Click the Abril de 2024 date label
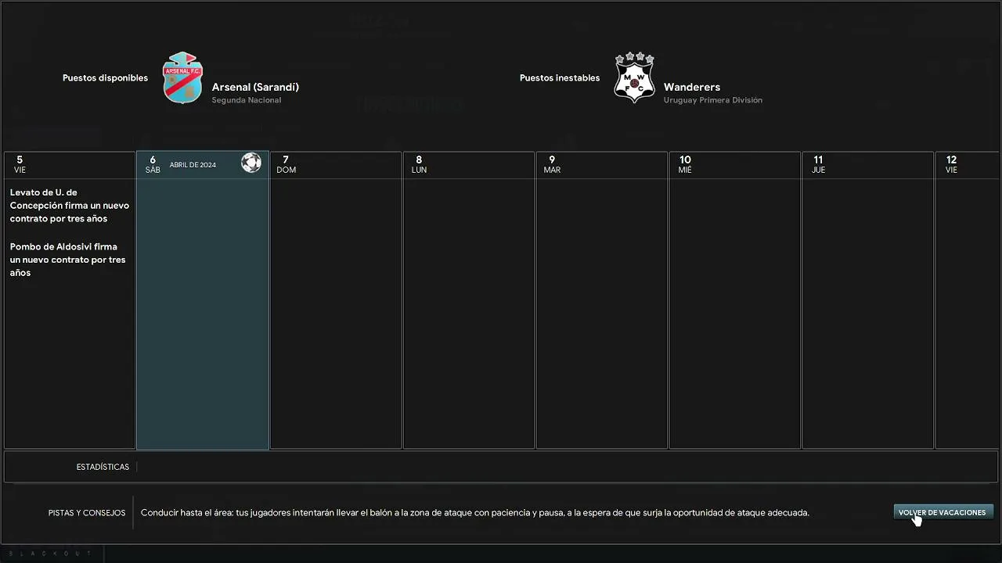The height and width of the screenshot is (563, 1002). tap(193, 165)
